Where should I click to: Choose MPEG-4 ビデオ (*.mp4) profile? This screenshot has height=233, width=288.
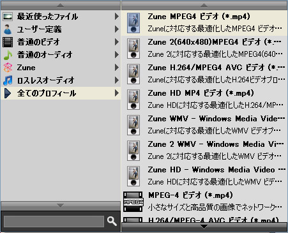pos(204,202)
